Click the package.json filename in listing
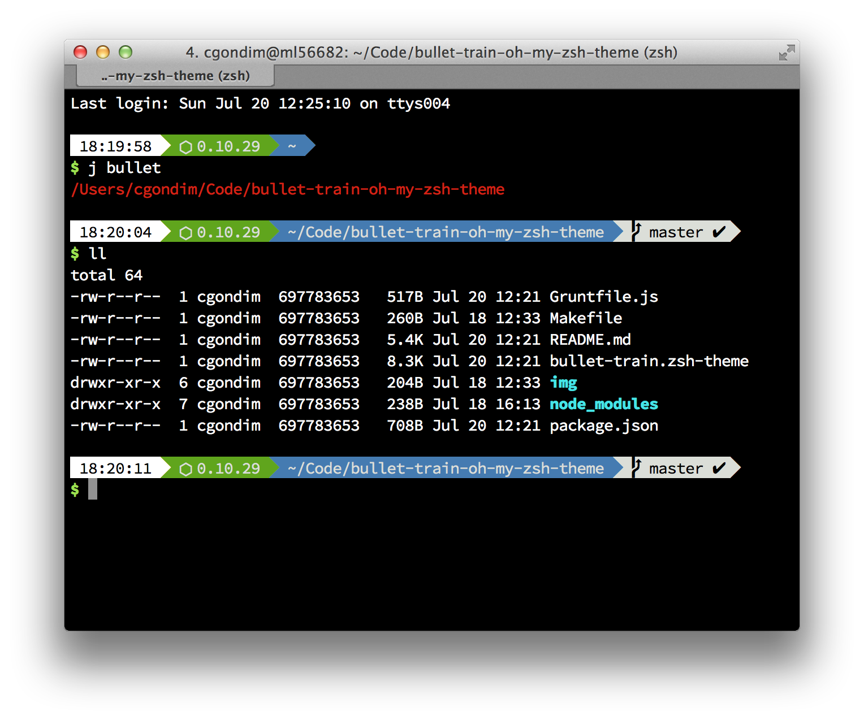Image resolution: width=864 pixels, height=720 pixels. [603, 426]
